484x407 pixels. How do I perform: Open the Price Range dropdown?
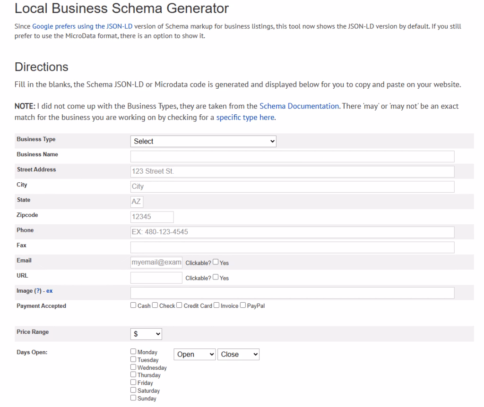(x=146, y=334)
